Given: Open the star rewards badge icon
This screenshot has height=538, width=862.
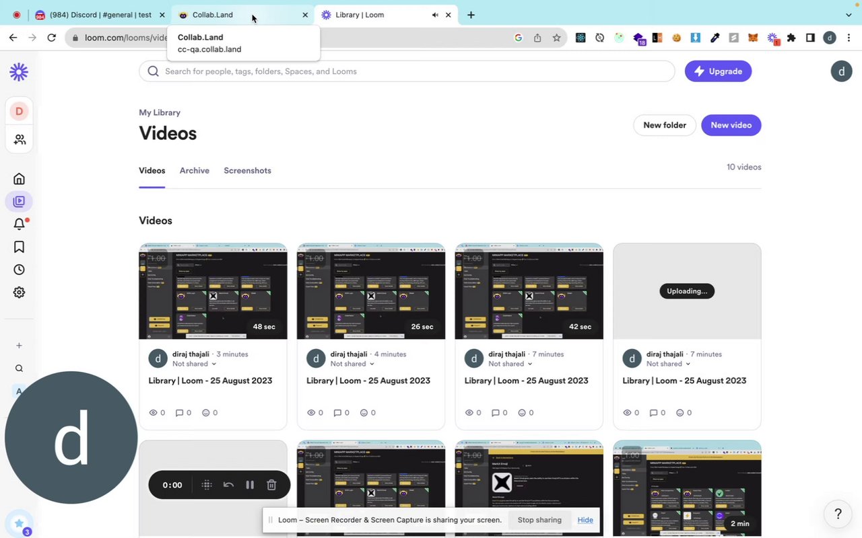Looking at the screenshot, I should (19, 524).
